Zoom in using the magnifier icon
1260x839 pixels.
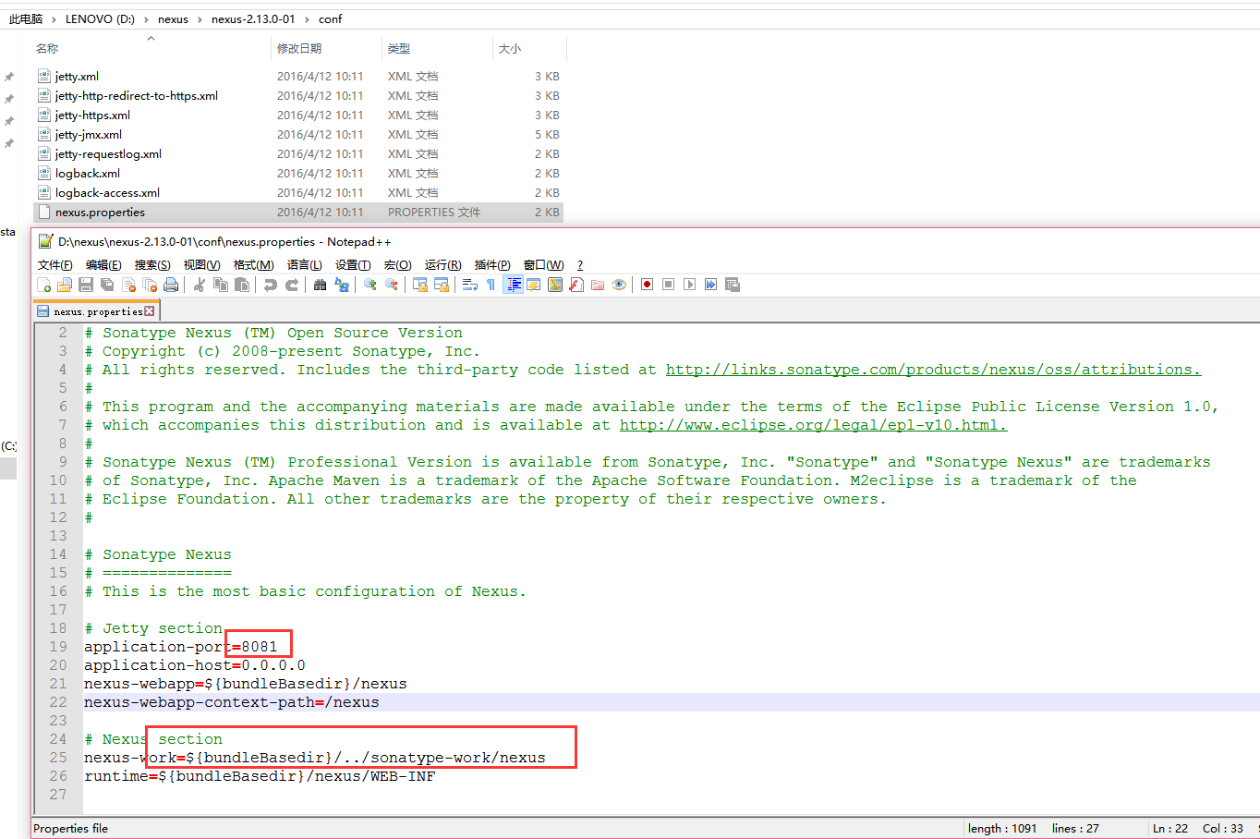(370, 285)
